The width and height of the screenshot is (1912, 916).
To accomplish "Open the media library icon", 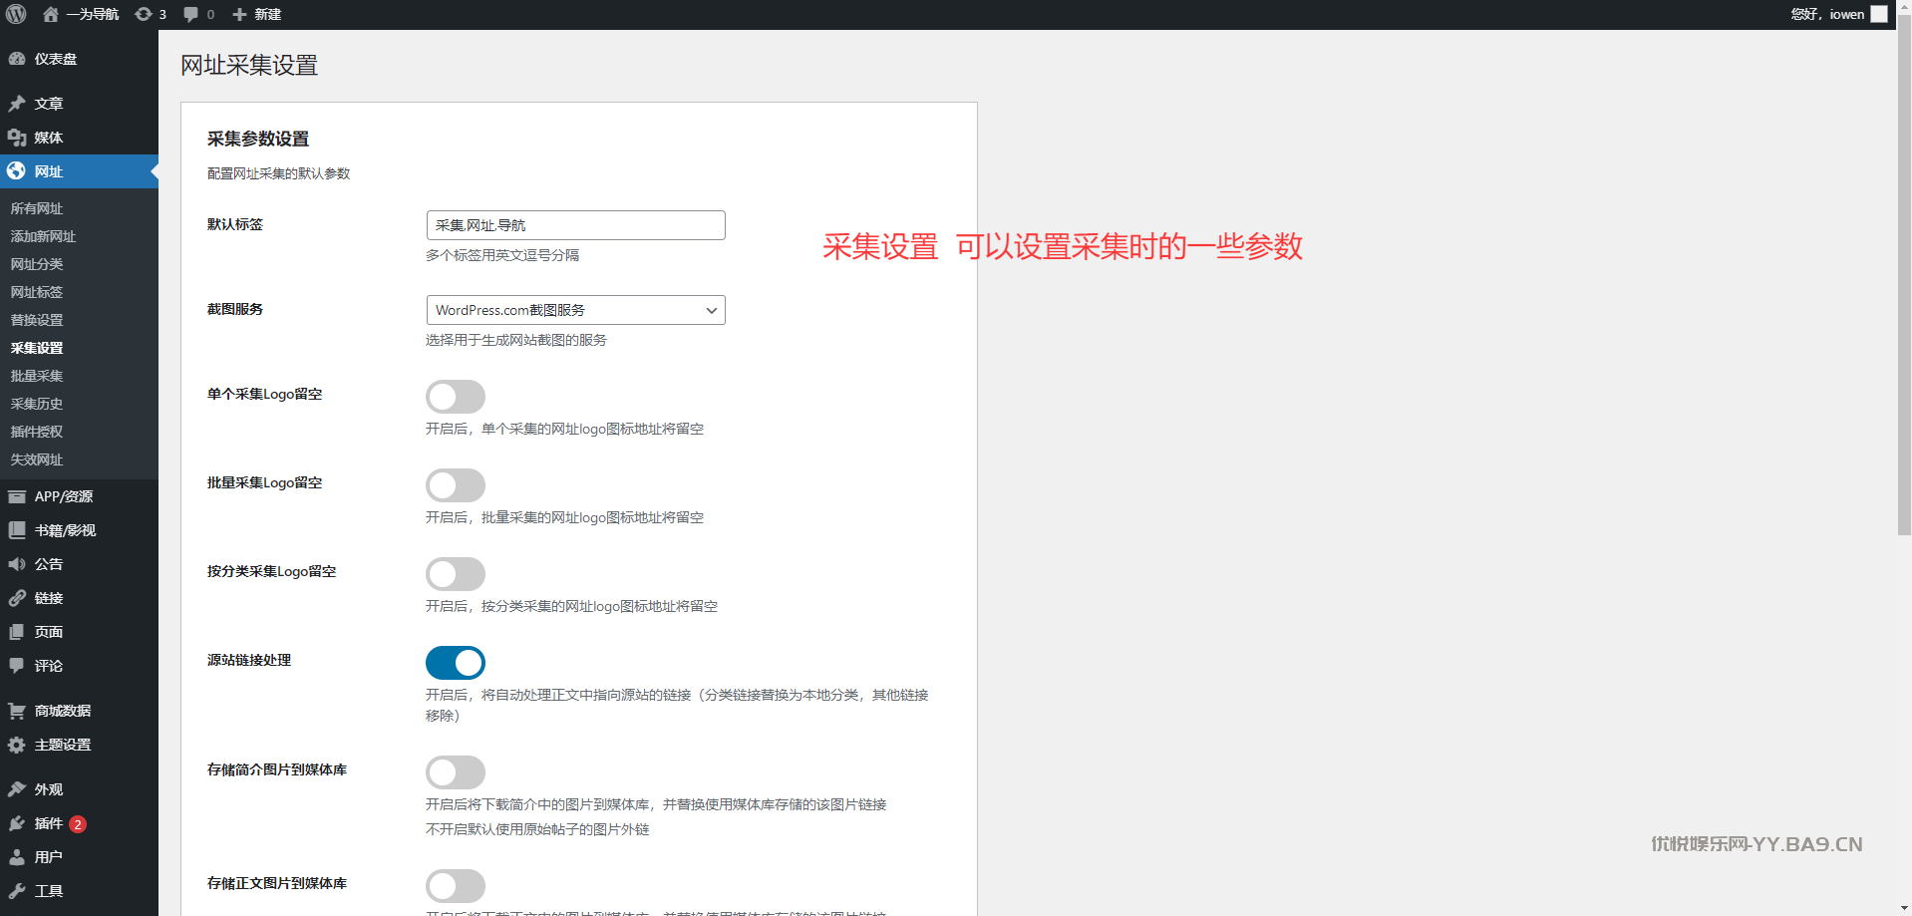I will point(17,138).
